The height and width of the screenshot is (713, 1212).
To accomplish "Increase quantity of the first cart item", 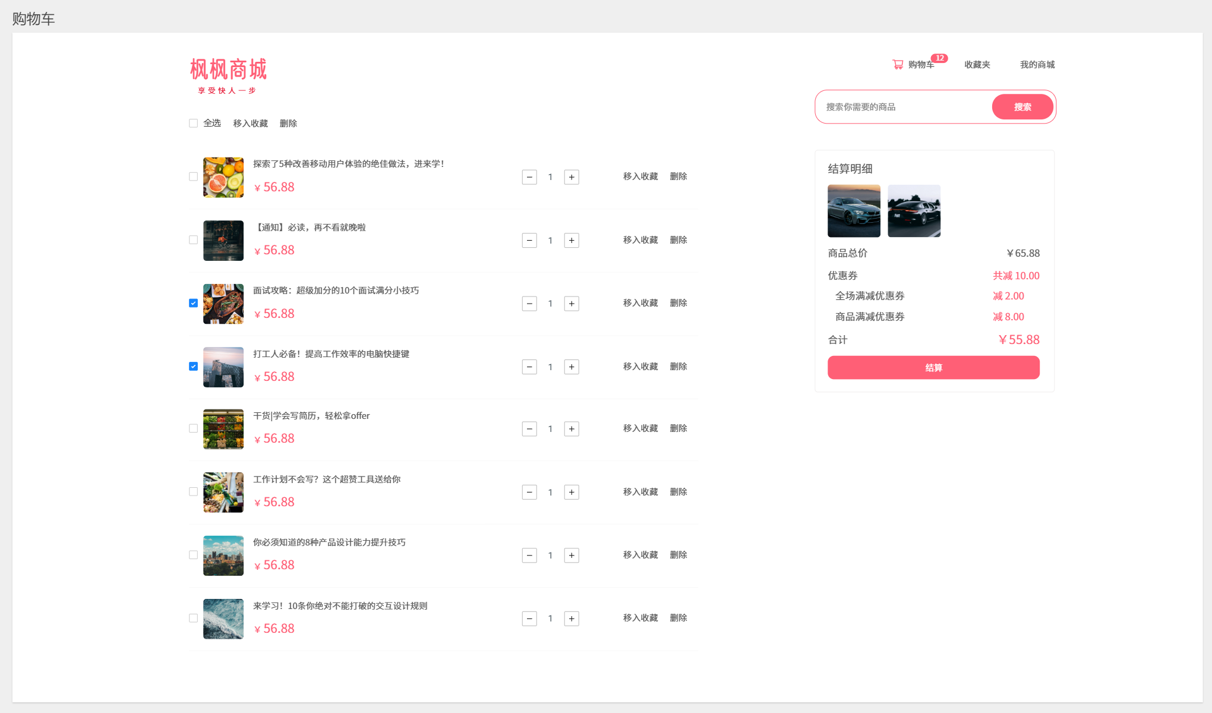I will click(572, 177).
